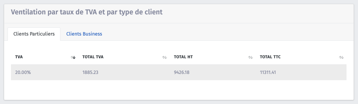Viewport: 358px width, 104px height.
Task: Select the 11311.41 total TTC value
Action: click(x=268, y=72)
